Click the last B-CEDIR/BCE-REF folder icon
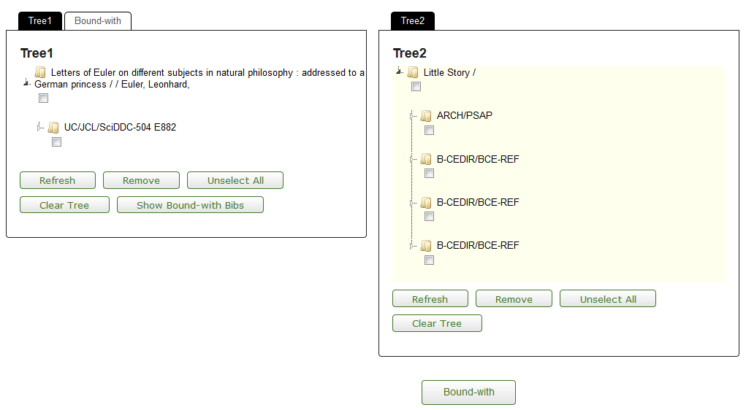Screen dimensions: 746x410 [x=426, y=246]
